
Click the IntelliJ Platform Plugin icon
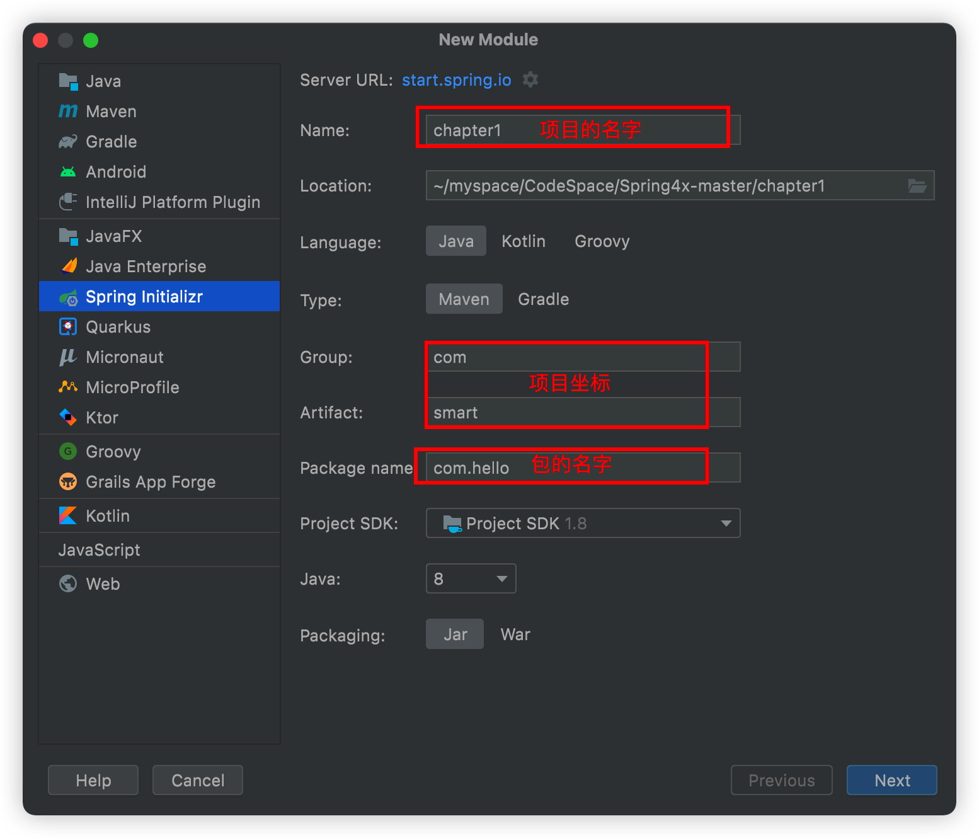pos(68,202)
